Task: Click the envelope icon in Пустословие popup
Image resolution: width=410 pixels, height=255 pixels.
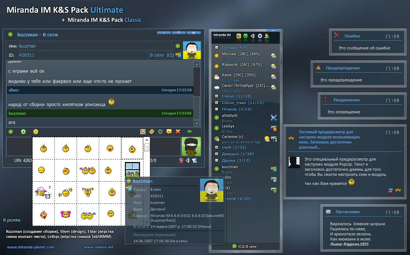Action: [x=328, y=211]
